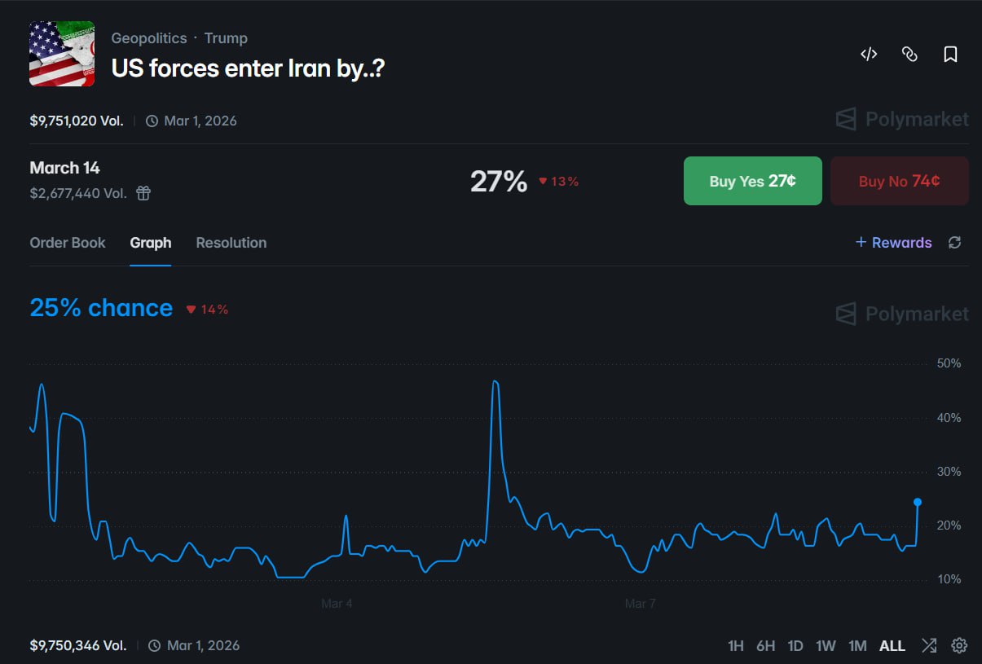Click Buy Yes 27¢
The image size is (982, 664).
pos(752,181)
